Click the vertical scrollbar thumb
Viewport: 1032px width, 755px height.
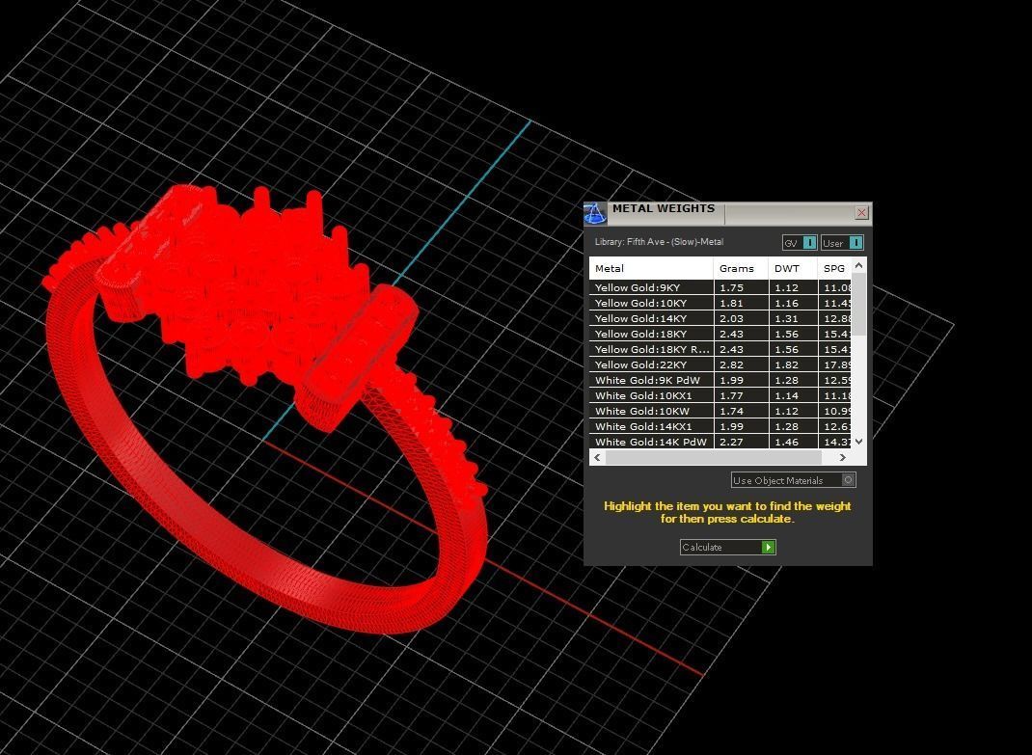click(x=859, y=305)
